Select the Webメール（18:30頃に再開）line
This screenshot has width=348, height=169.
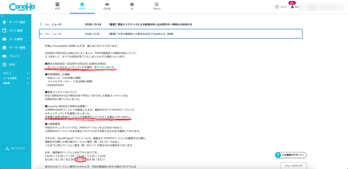[x=63, y=78]
